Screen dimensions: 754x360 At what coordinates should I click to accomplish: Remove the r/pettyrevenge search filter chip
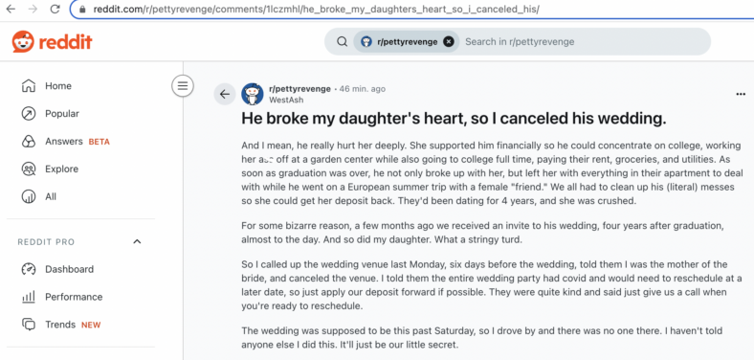pos(448,42)
